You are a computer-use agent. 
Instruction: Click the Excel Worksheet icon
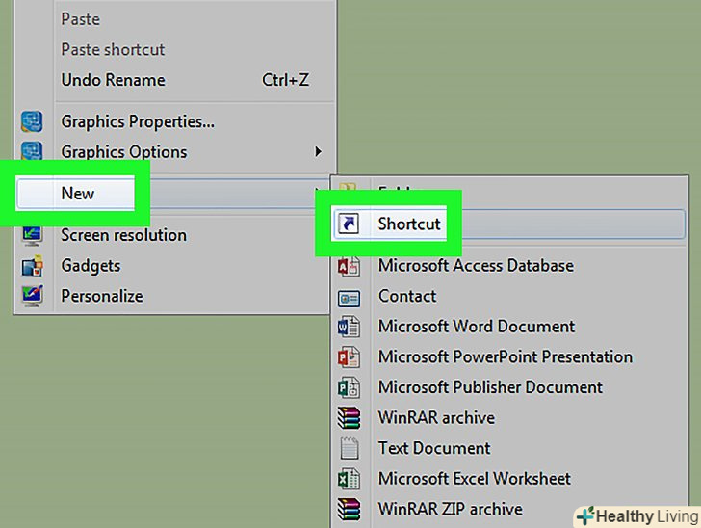tap(349, 479)
